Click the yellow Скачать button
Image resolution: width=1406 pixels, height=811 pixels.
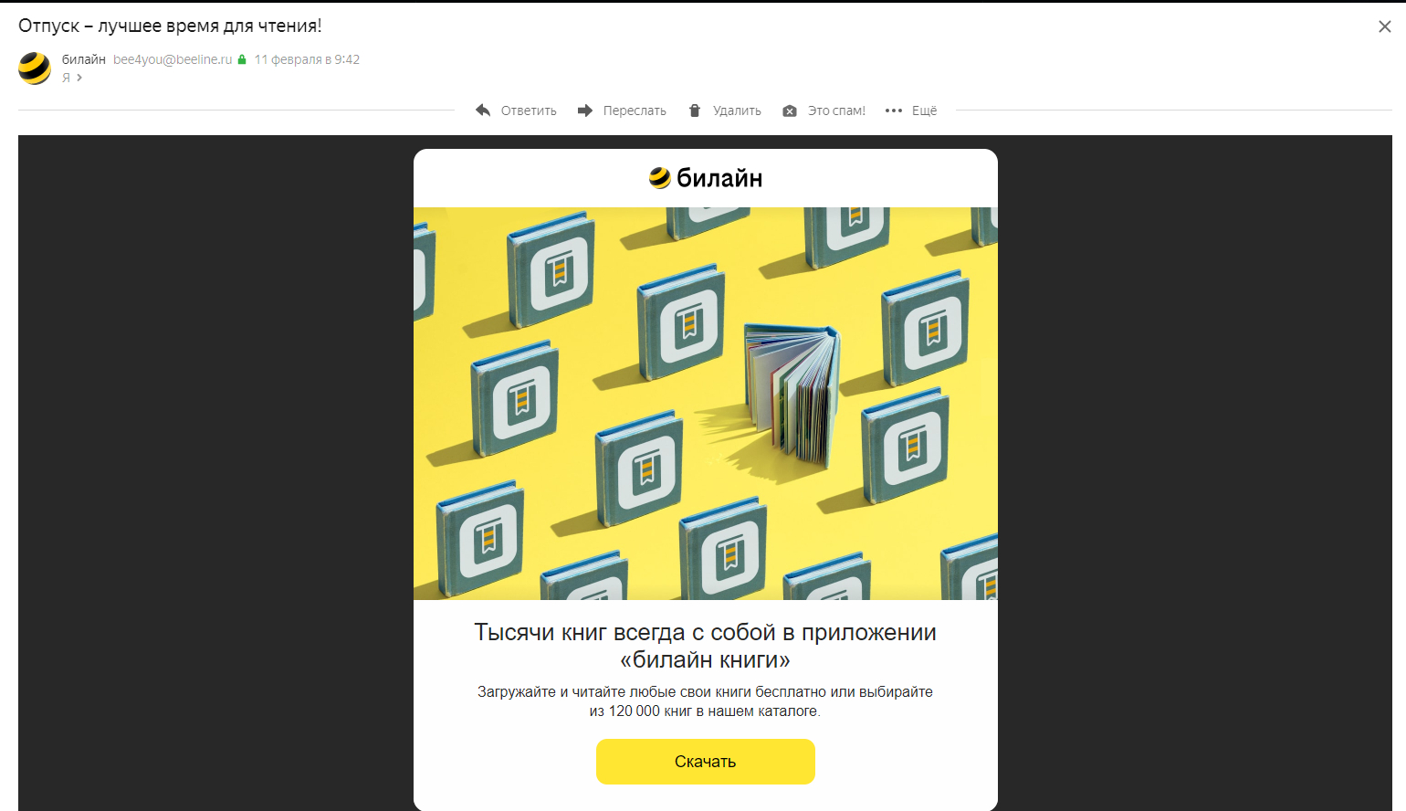[706, 762]
